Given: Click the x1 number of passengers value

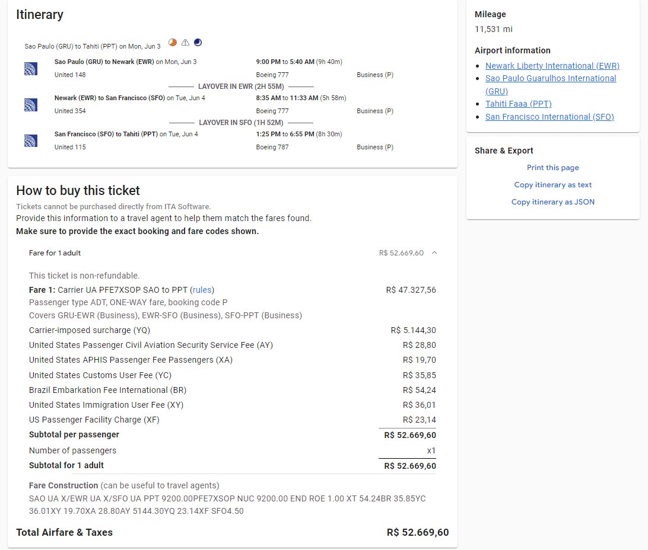Looking at the screenshot, I should (431, 450).
